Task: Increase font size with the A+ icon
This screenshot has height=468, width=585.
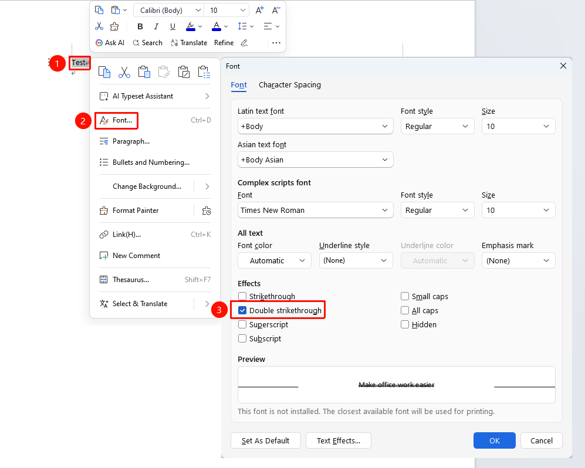Action: [x=260, y=10]
